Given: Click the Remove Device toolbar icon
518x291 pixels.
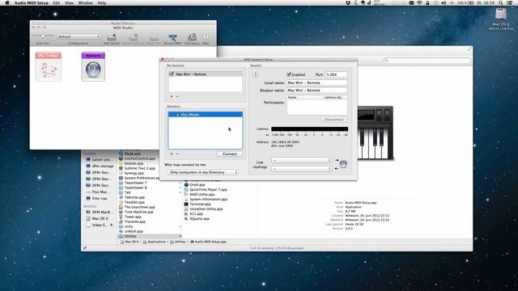Looking at the screenshot, I should (x=133, y=39).
